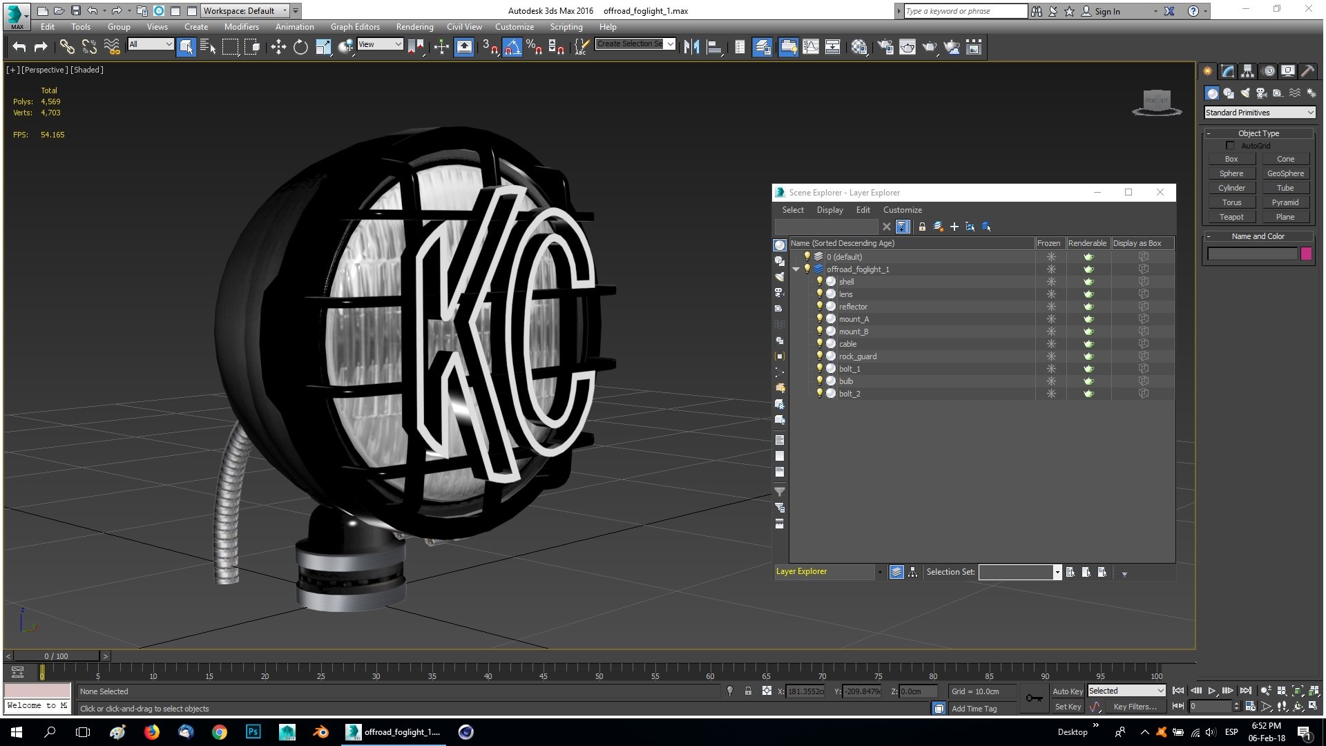Enable the AutoGrid checkbox

click(x=1230, y=146)
